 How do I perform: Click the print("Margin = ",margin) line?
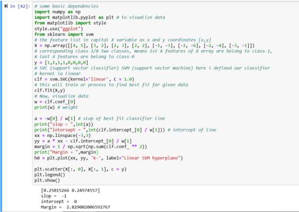66,152
